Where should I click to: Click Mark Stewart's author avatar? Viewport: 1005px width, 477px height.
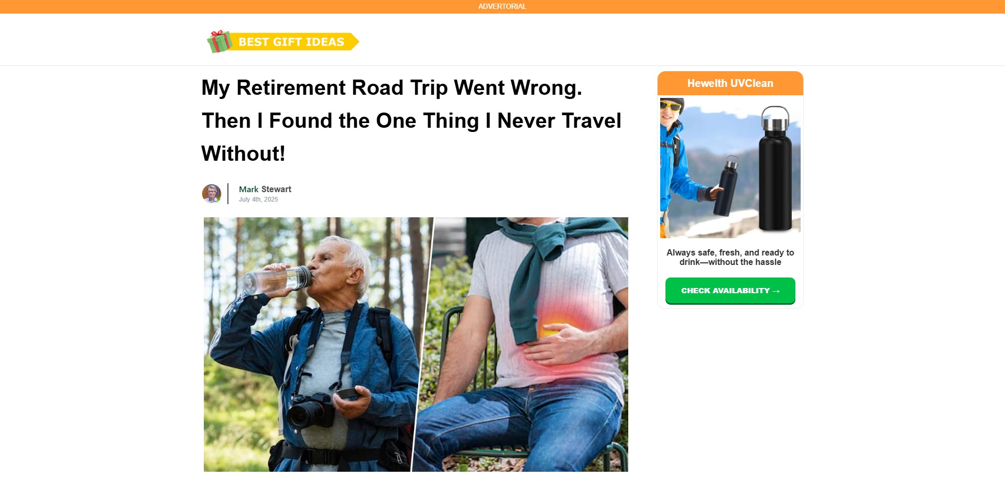tap(212, 194)
